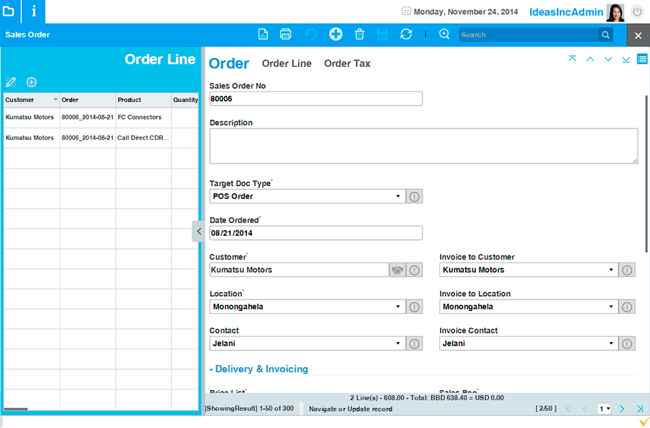Click the Print icon in the toolbar

point(286,34)
